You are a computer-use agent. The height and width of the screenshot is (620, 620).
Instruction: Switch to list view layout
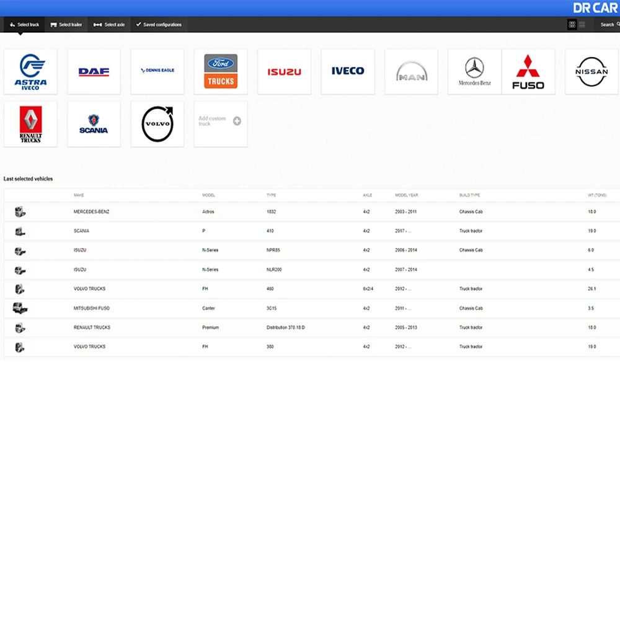coord(582,25)
